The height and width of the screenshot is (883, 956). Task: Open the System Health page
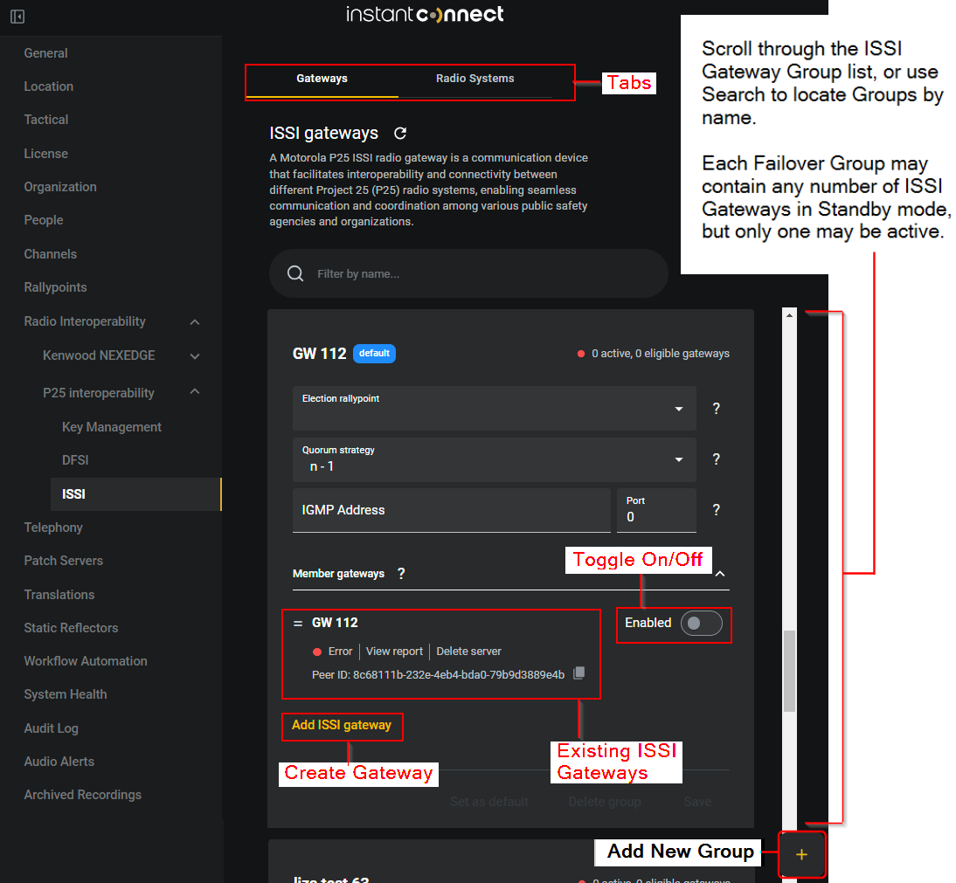pyautogui.click(x=66, y=694)
